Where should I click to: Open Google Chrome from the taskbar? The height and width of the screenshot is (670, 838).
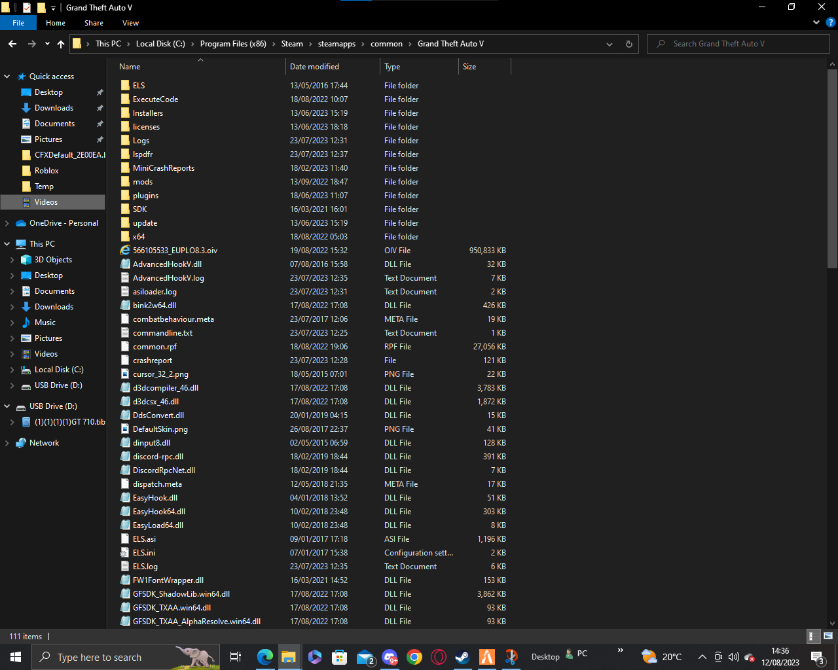point(414,657)
